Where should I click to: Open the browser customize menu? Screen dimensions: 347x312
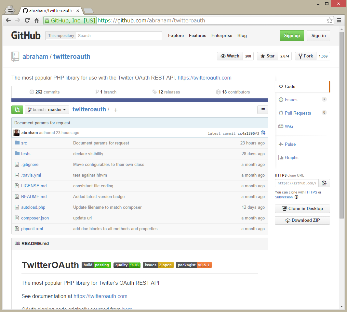point(339,20)
